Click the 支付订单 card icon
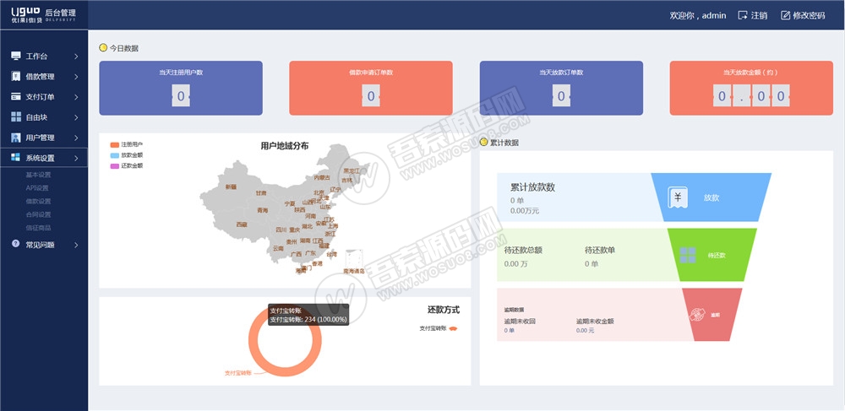Image resolution: width=845 pixels, height=411 pixels. [16, 97]
